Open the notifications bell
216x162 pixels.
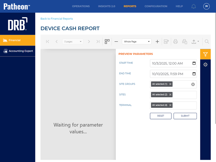pos(194,6)
